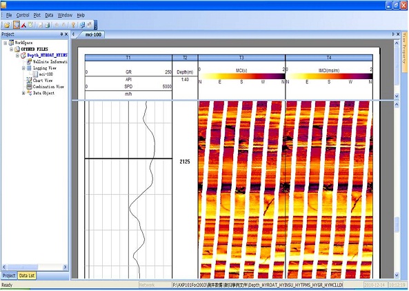
Task: Click the question mark help icon
Action: click(73, 25)
